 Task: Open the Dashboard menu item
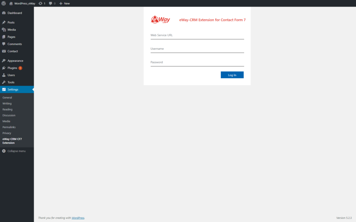(15, 13)
